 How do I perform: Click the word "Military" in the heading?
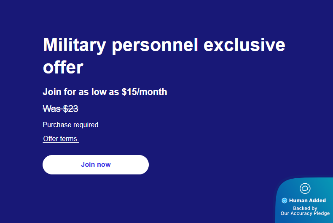(x=74, y=45)
